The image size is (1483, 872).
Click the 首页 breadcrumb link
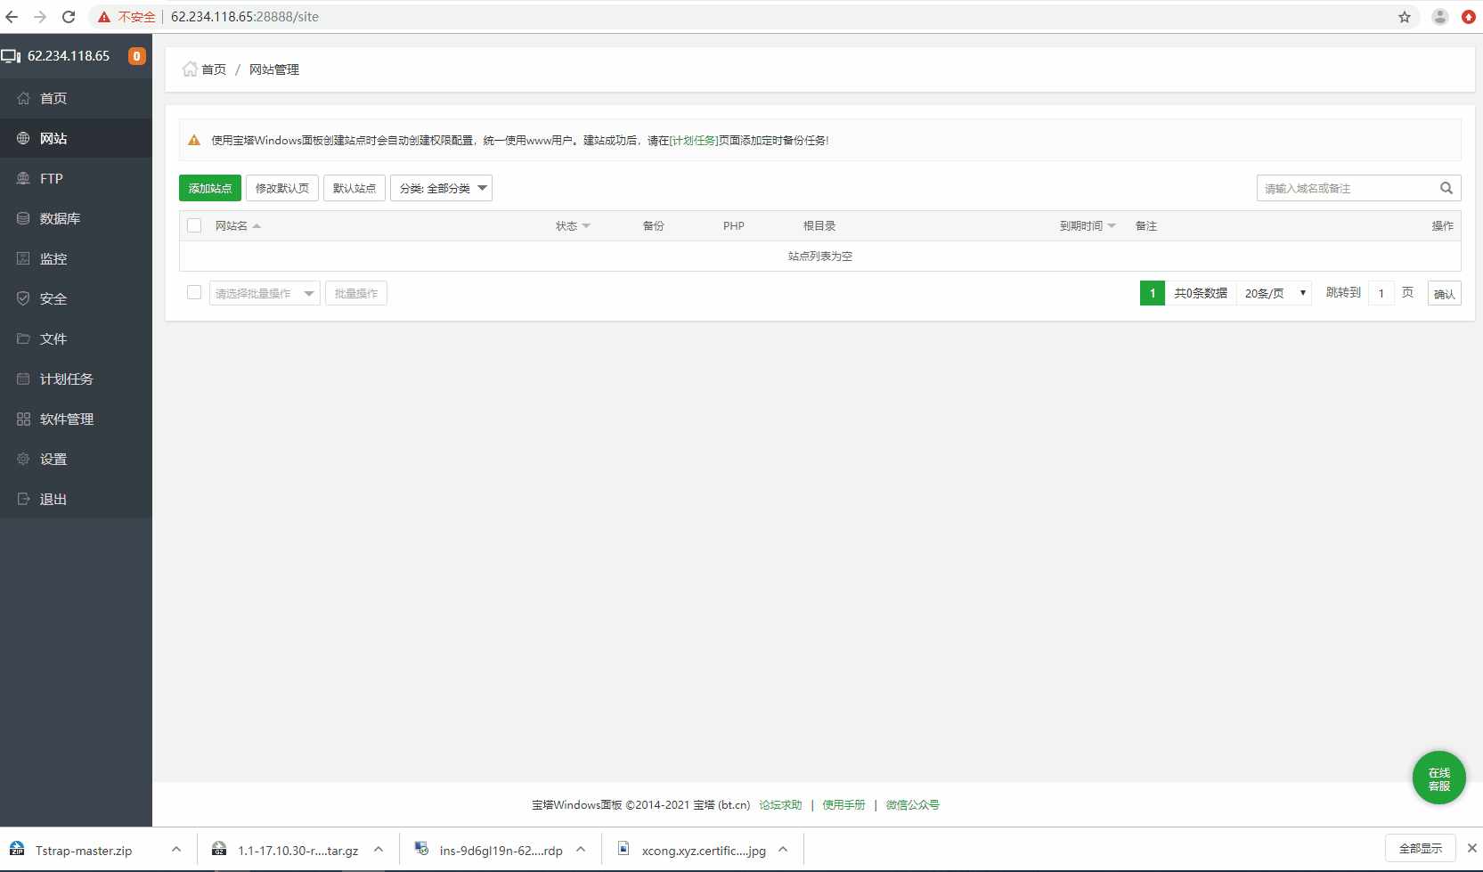click(x=214, y=69)
